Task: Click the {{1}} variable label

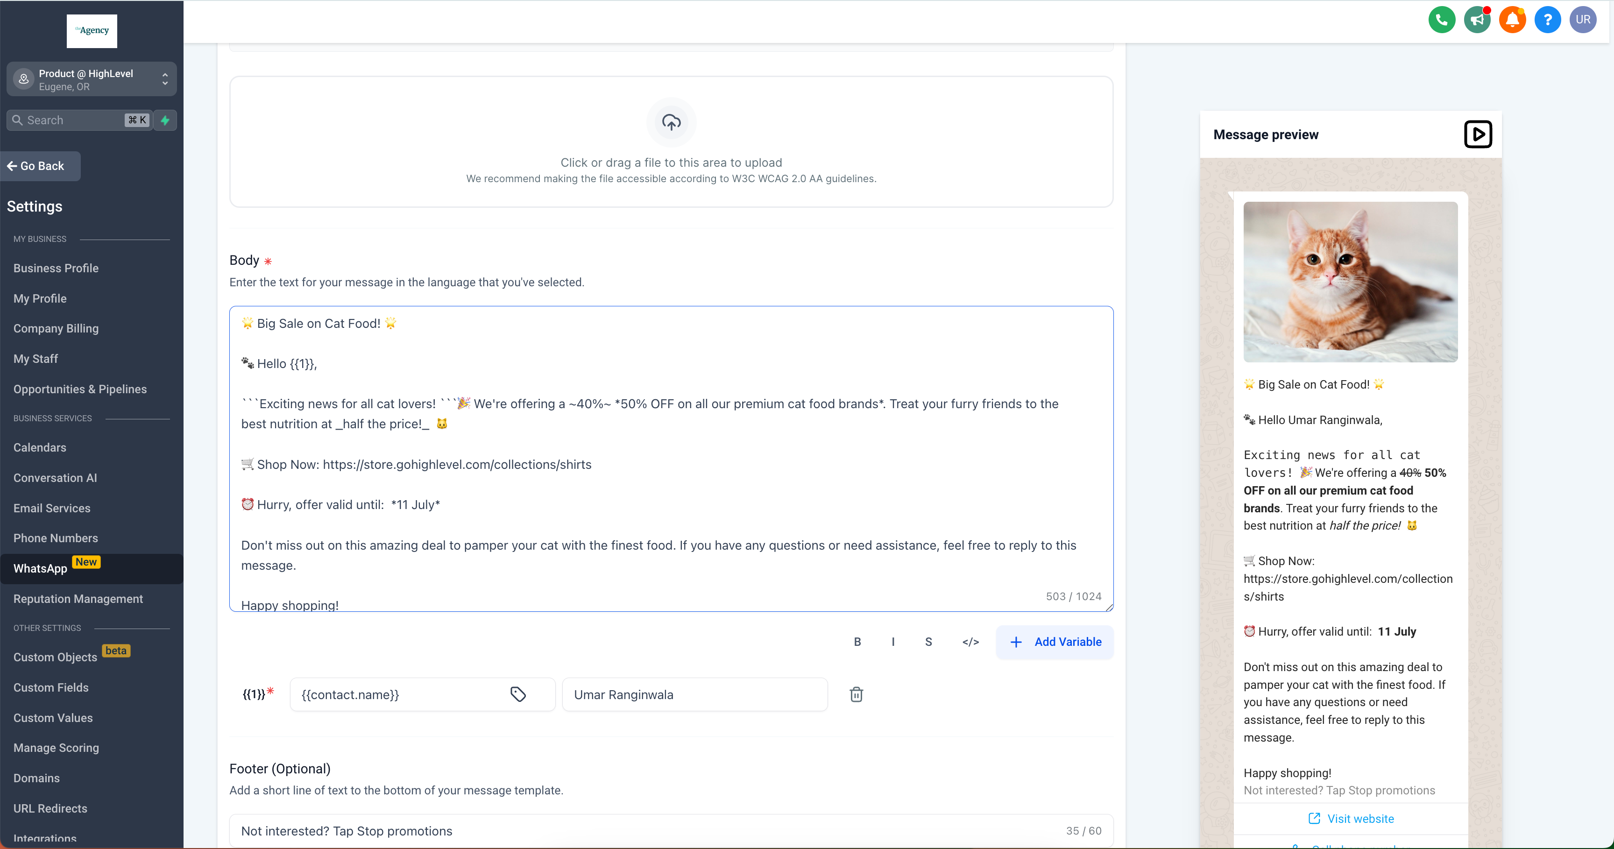Action: pyautogui.click(x=254, y=694)
